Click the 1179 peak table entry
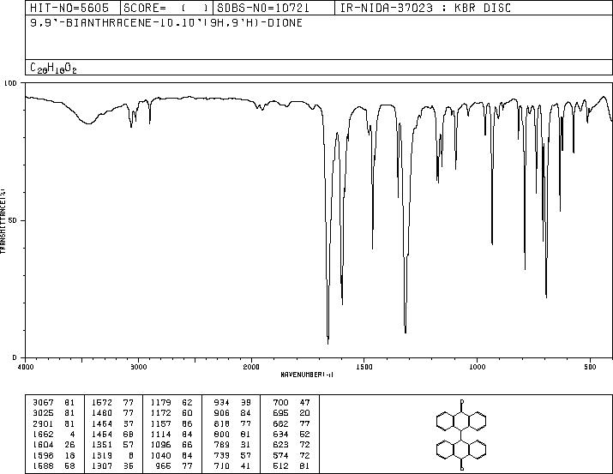Viewport: 613px width, 474px height. pyautogui.click(x=160, y=402)
